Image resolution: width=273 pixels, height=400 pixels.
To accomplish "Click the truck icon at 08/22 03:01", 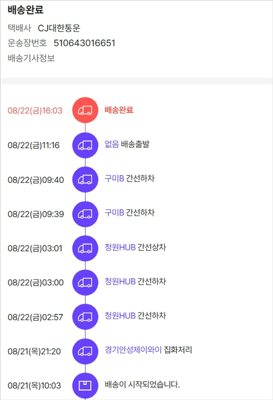I will (x=85, y=248).
